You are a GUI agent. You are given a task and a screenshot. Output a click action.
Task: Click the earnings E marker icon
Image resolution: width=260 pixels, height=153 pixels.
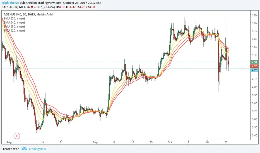(x=17, y=136)
